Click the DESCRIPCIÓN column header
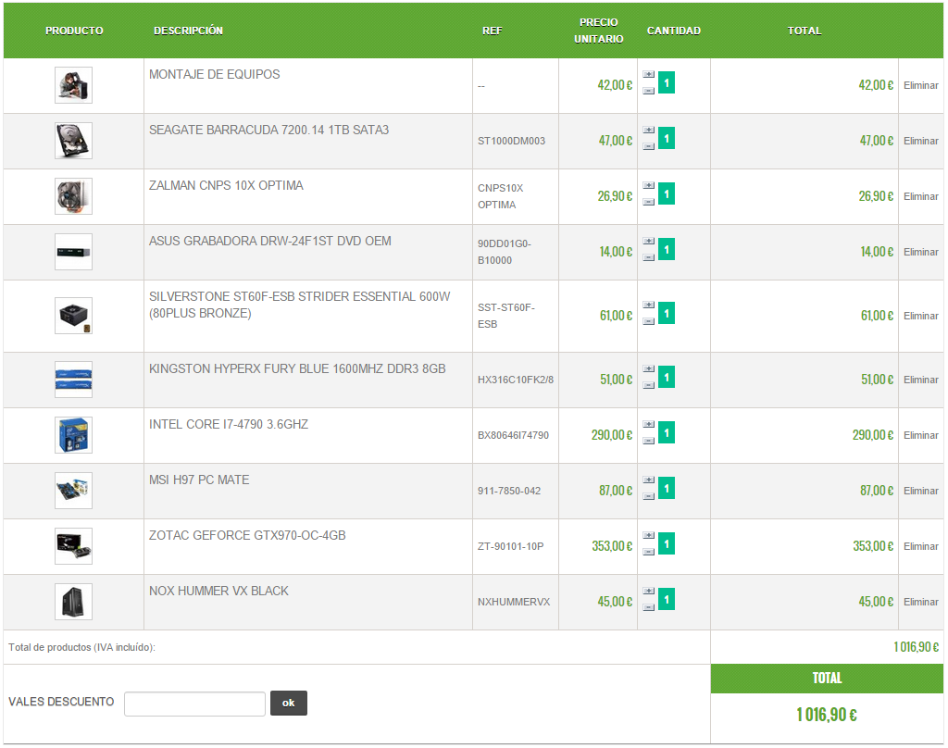The width and height of the screenshot is (948, 748). point(188,31)
